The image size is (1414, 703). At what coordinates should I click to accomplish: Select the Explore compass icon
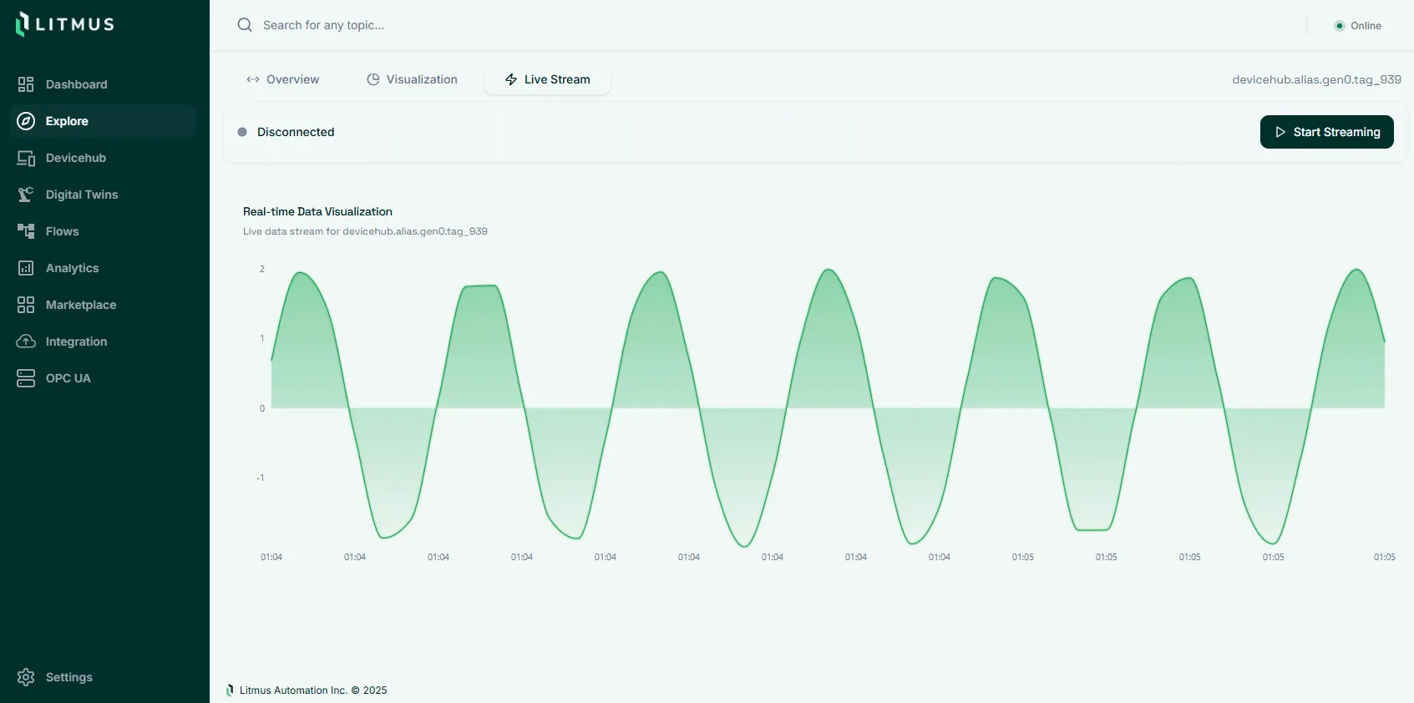[26, 121]
